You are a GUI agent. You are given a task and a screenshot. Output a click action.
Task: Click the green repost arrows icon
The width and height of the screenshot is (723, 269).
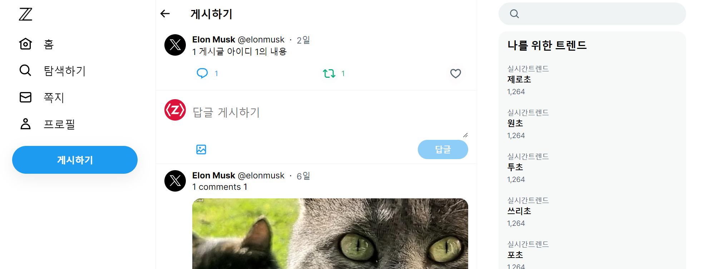tap(329, 73)
